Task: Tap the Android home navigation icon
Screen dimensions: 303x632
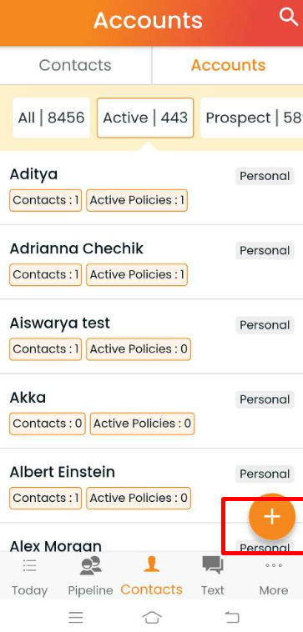Action: coord(152,617)
